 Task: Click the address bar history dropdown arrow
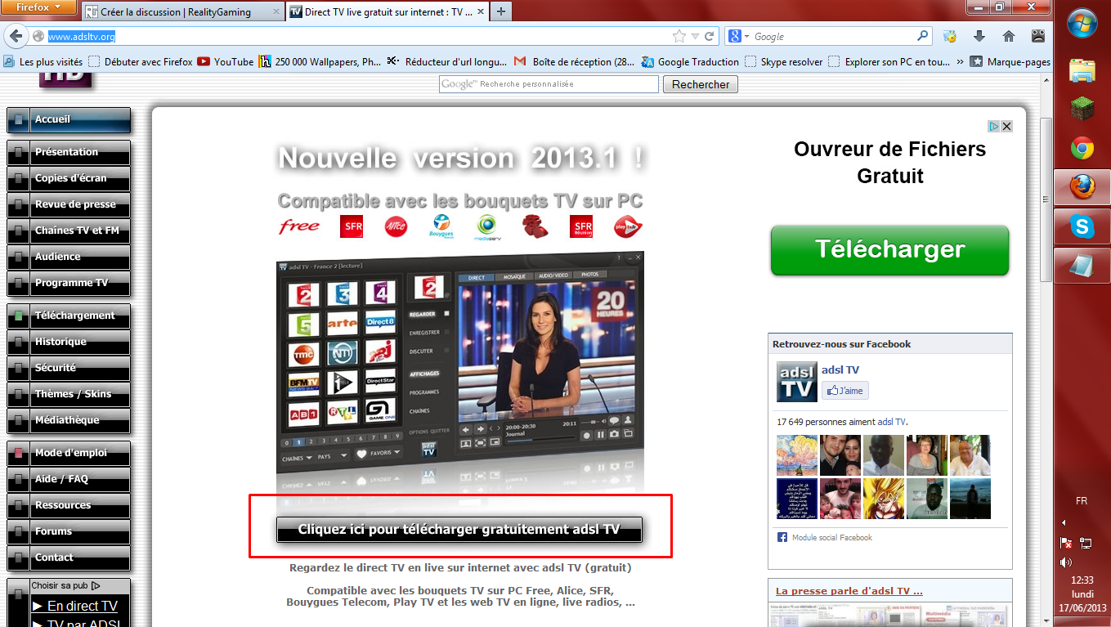tap(695, 37)
